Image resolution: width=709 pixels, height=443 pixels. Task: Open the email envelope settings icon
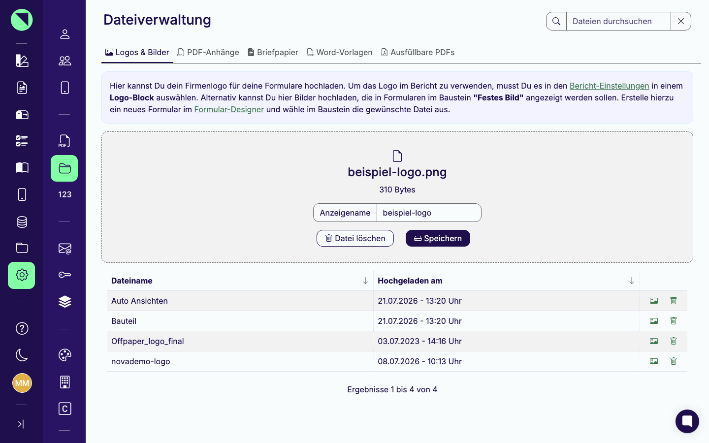click(x=64, y=249)
